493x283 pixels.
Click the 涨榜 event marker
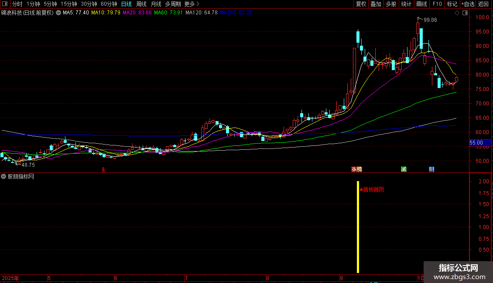tap(356, 169)
